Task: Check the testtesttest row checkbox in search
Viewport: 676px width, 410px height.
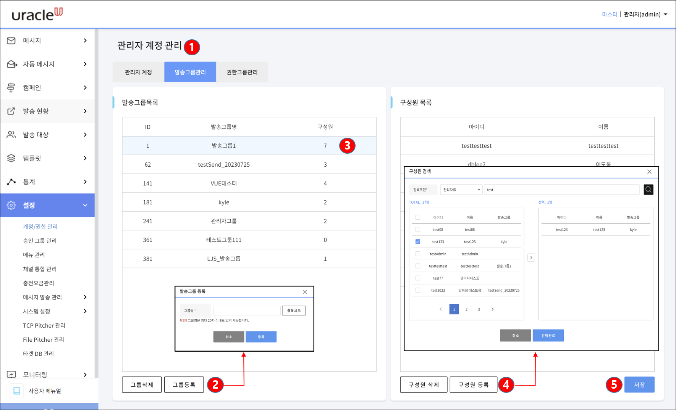Action: click(x=418, y=266)
